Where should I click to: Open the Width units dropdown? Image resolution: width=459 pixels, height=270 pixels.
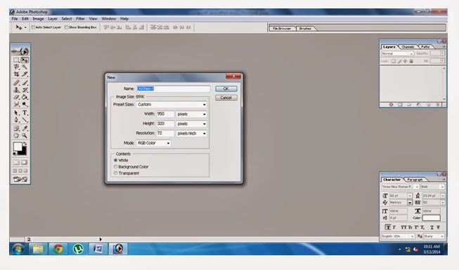(x=191, y=114)
